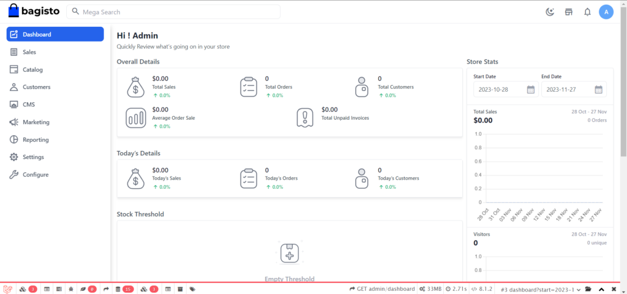
Task: Click the Laravel debugbar logo
Action: pyautogui.click(x=8, y=288)
